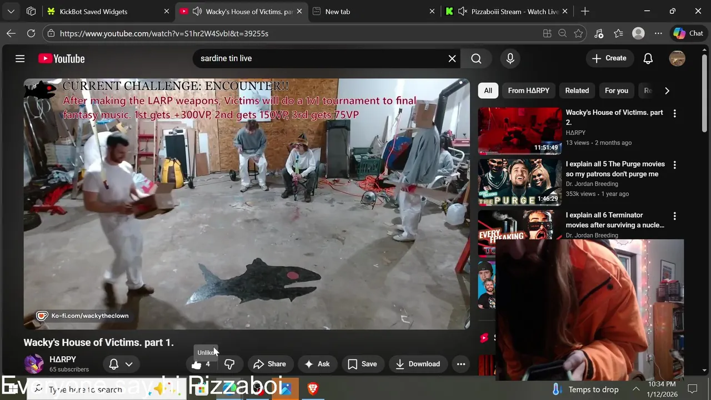The height and width of the screenshot is (400, 711).
Task: Open HΔRPY channel avatar
Action: click(33, 364)
